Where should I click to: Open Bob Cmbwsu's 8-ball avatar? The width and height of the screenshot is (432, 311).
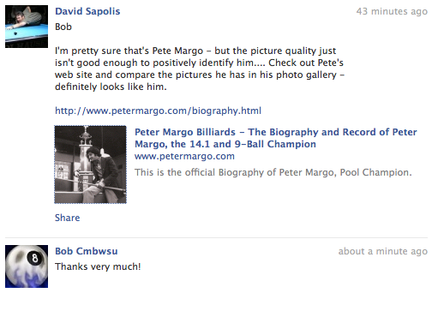[27, 266]
